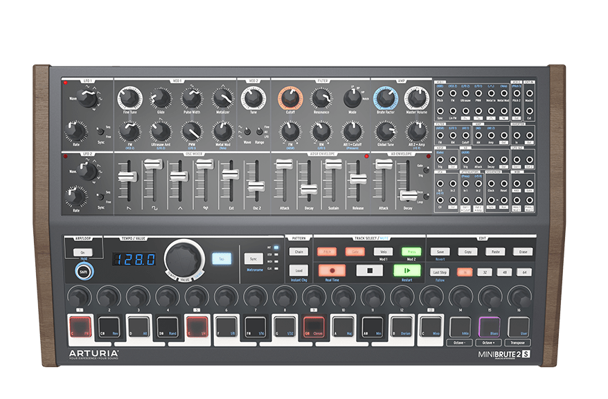Click the filter Resonance knob
This screenshot has width=608, height=399.
pos(321,98)
